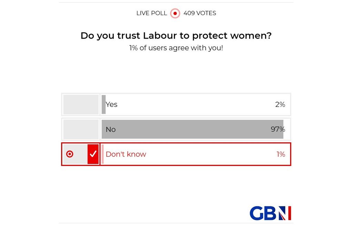
Task: Click the poll question headline text
Action: click(176, 35)
